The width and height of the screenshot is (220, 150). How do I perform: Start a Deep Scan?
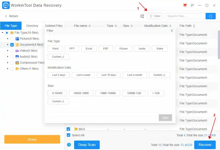pyautogui.click(x=87, y=145)
